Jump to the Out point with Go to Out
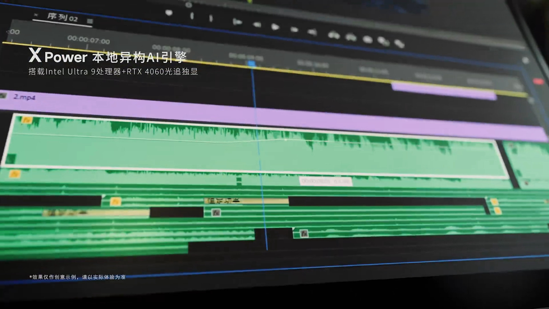Screen dimensions: 549x309 pyautogui.click(x=312, y=32)
